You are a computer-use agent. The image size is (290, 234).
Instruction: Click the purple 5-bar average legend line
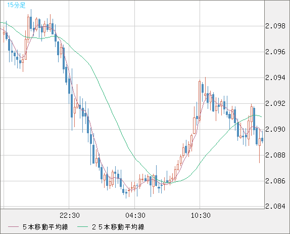pos(13,227)
